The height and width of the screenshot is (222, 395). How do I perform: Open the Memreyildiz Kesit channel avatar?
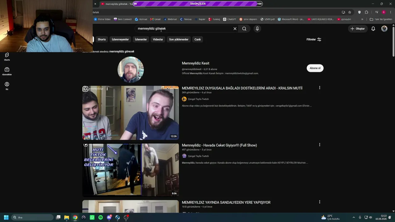click(x=131, y=70)
